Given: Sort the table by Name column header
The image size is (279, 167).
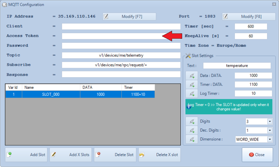Looking at the screenshot, I should pyautogui.click(x=51, y=87).
